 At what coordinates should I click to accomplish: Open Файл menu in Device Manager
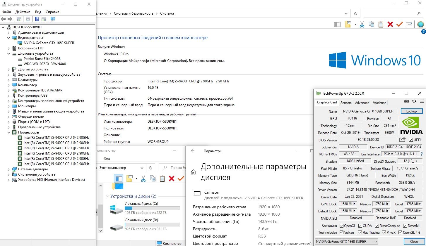tap(6, 12)
